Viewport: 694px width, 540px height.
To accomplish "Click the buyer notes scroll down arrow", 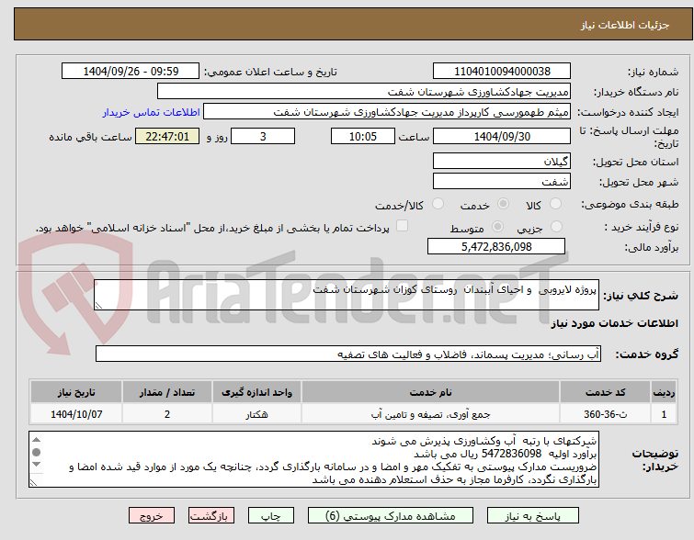I will [36, 465].
